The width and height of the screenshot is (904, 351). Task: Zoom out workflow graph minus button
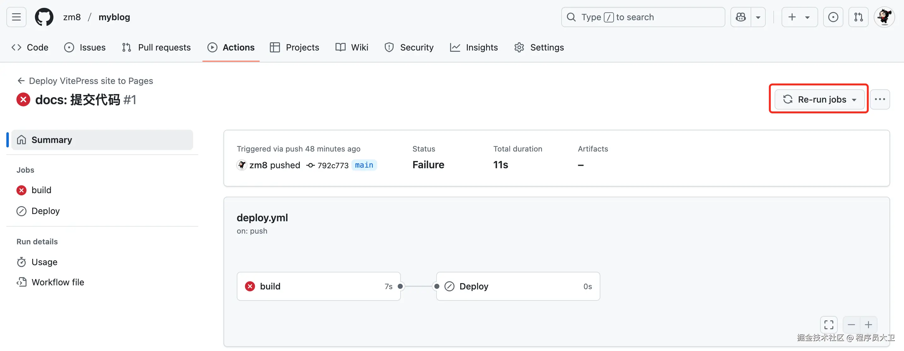tap(851, 325)
